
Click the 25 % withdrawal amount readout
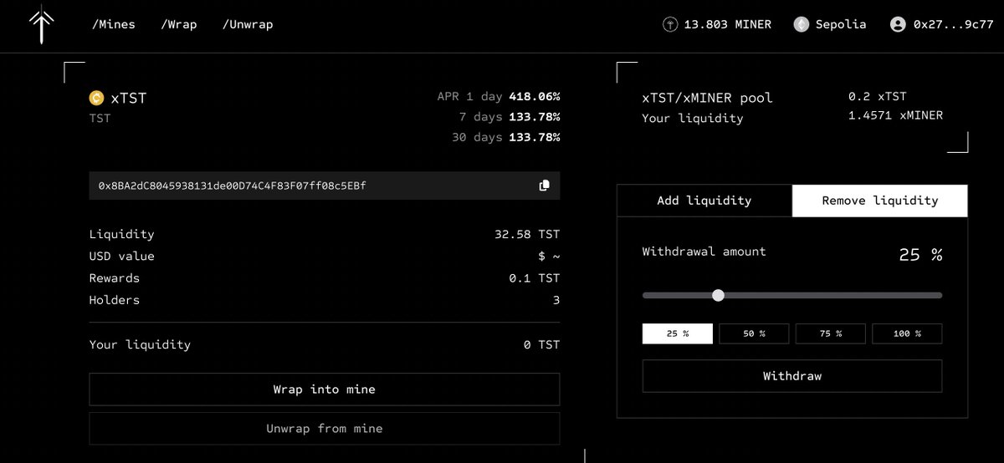click(x=921, y=255)
